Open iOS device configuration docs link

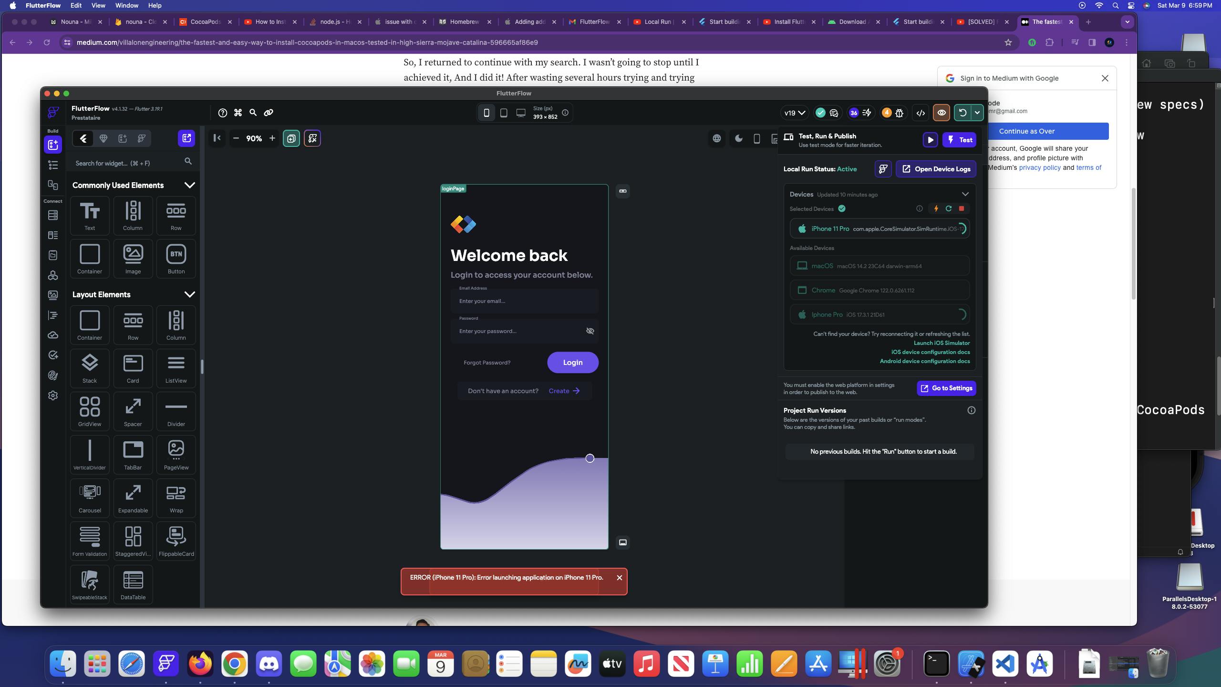[x=930, y=352]
